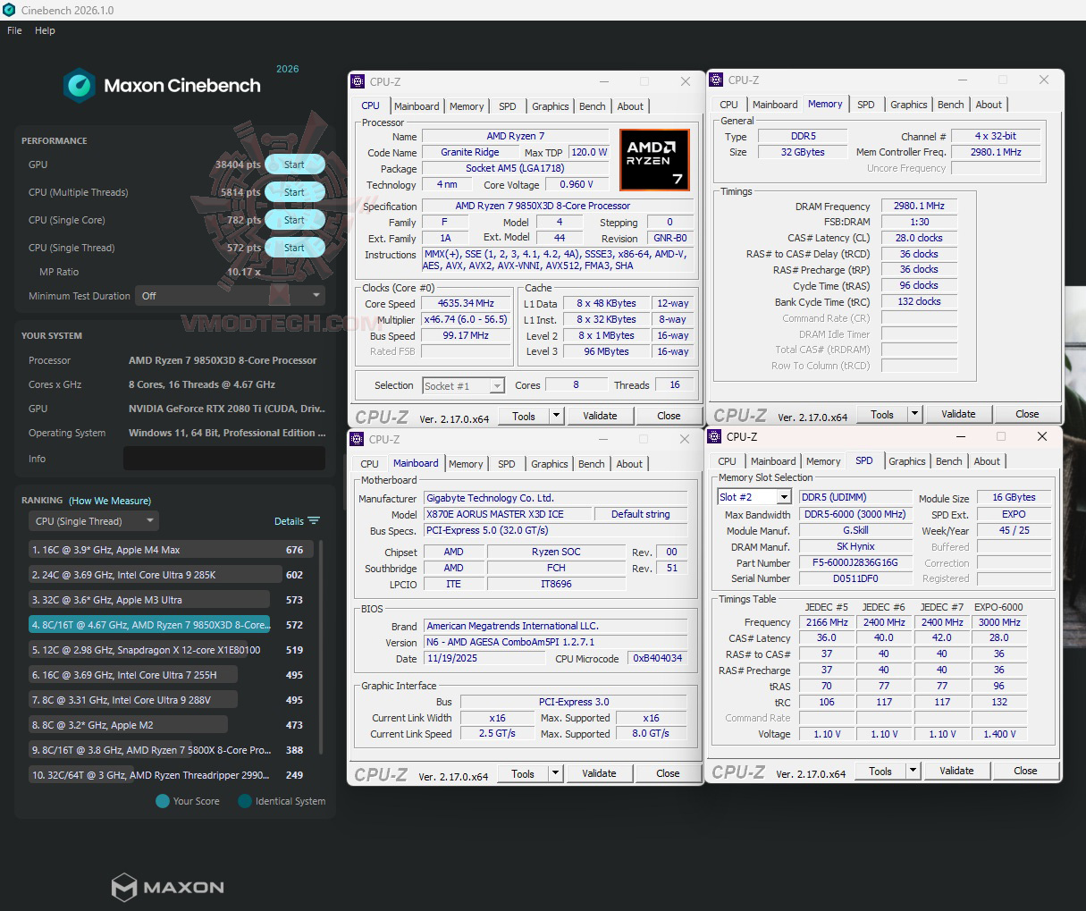
Task: Click the 2980.1 MHz DRAM Frequency value
Action: pos(919,206)
